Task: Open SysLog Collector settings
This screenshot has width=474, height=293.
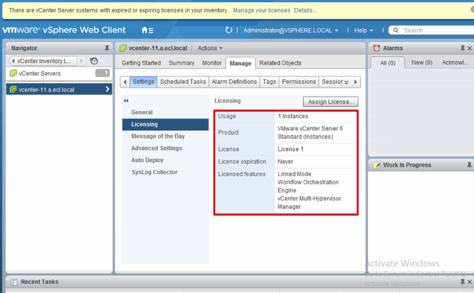Action: click(165, 172)
